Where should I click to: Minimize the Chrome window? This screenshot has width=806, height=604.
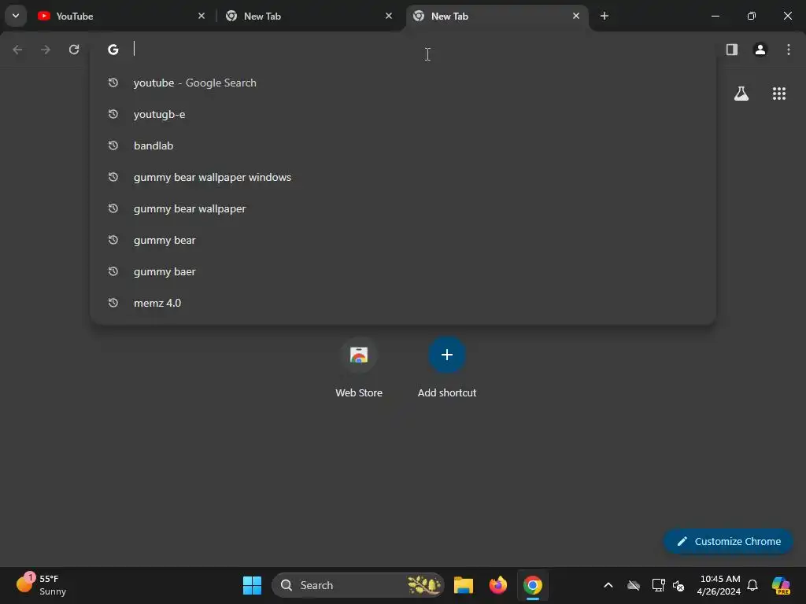click(x=715, y=16)
